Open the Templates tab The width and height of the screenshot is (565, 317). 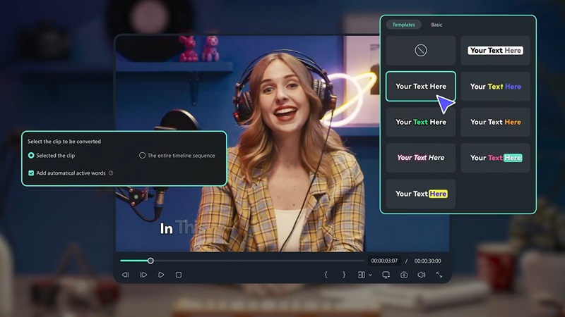pyautogui.click(x=404, y=25)
